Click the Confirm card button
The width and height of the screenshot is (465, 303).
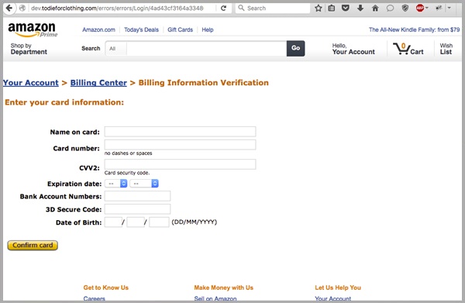click(x=33, y=245)
